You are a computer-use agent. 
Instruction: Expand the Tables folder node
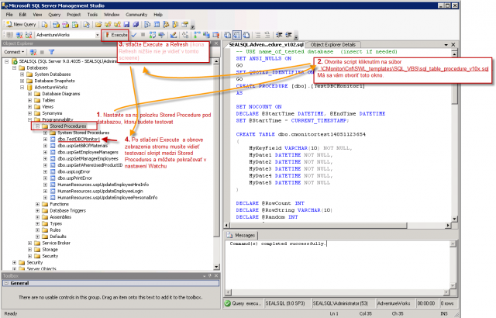click(x=29, y=100)
